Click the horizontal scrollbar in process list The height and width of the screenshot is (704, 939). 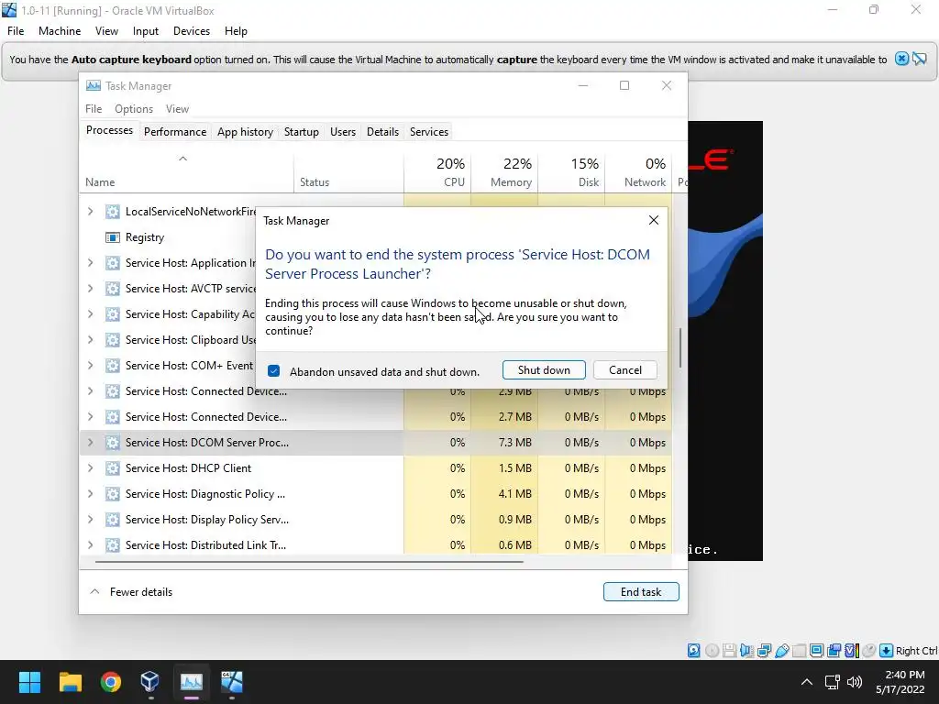pos(309,562)
